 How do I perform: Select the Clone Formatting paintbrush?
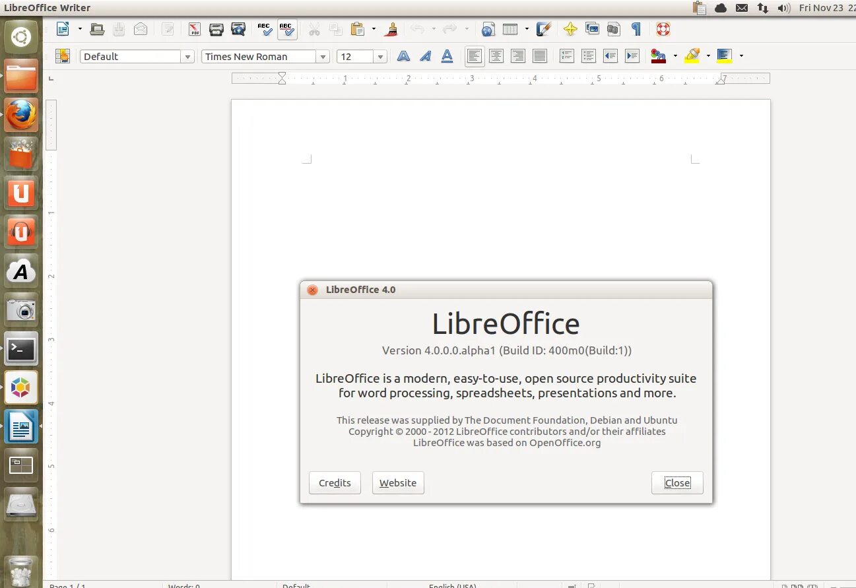pos(391,29)
